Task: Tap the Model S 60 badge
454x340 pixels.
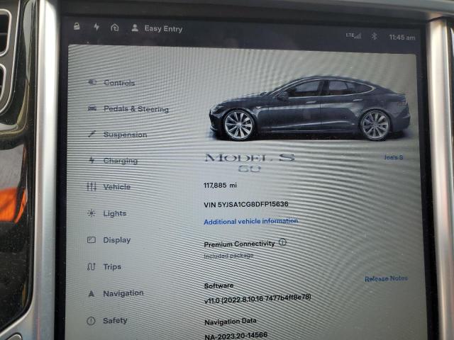Action: (250, 163)
